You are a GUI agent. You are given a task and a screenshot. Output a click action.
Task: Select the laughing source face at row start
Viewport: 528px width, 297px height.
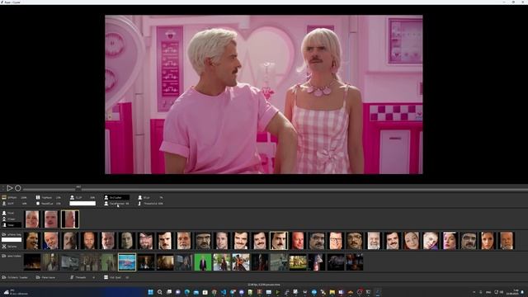point(32,240)
